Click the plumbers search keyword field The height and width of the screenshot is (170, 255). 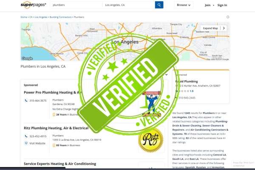pyautogui.click(x=76, y=5)
